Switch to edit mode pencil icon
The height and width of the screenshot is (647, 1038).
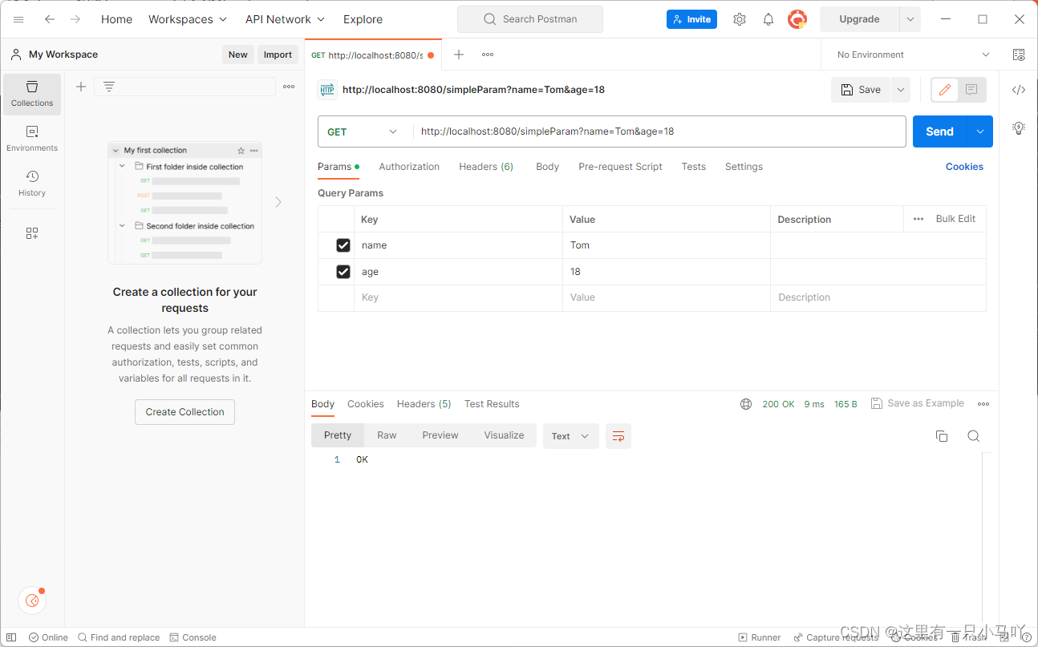pos(945,90)
